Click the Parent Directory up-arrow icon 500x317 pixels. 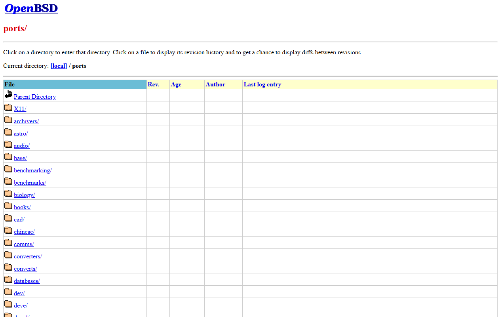8,94
